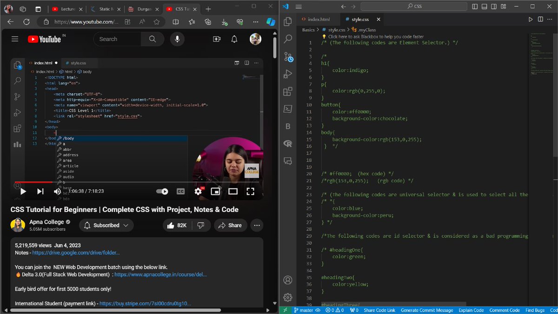Focus the YouTube Search input field
558x314 pixels.
click(118, 39)
